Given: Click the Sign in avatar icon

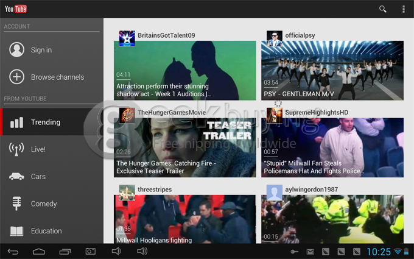Looking at the screenshot, I should (16, 49).
